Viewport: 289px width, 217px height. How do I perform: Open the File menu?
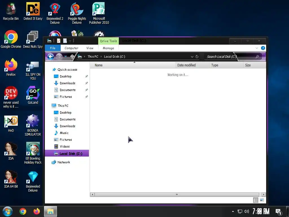tap(53, 48)
